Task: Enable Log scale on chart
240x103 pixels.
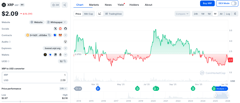Action: tap(228, 14)
